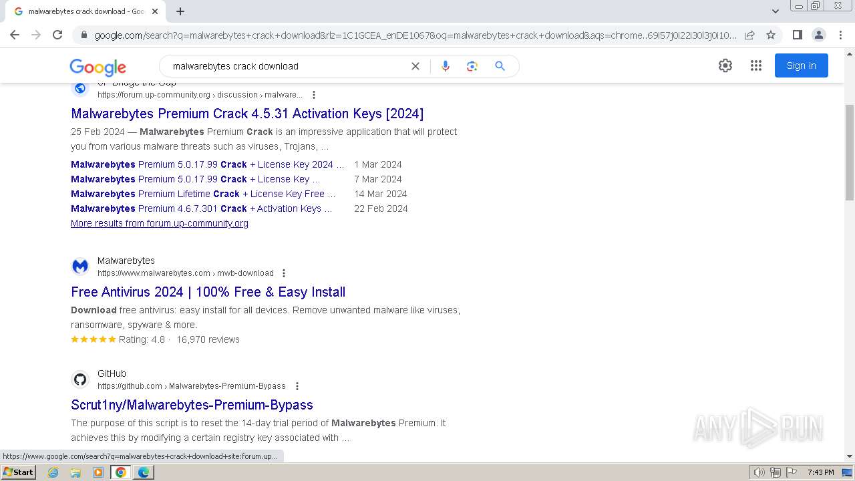The image size is (855, 481).
Task: Reload the current page
Action: [57, 35]
